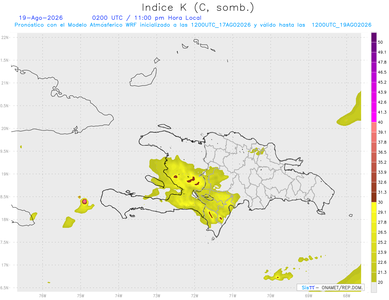Click the colorbar value '26.5'

(x=382, y=232)
